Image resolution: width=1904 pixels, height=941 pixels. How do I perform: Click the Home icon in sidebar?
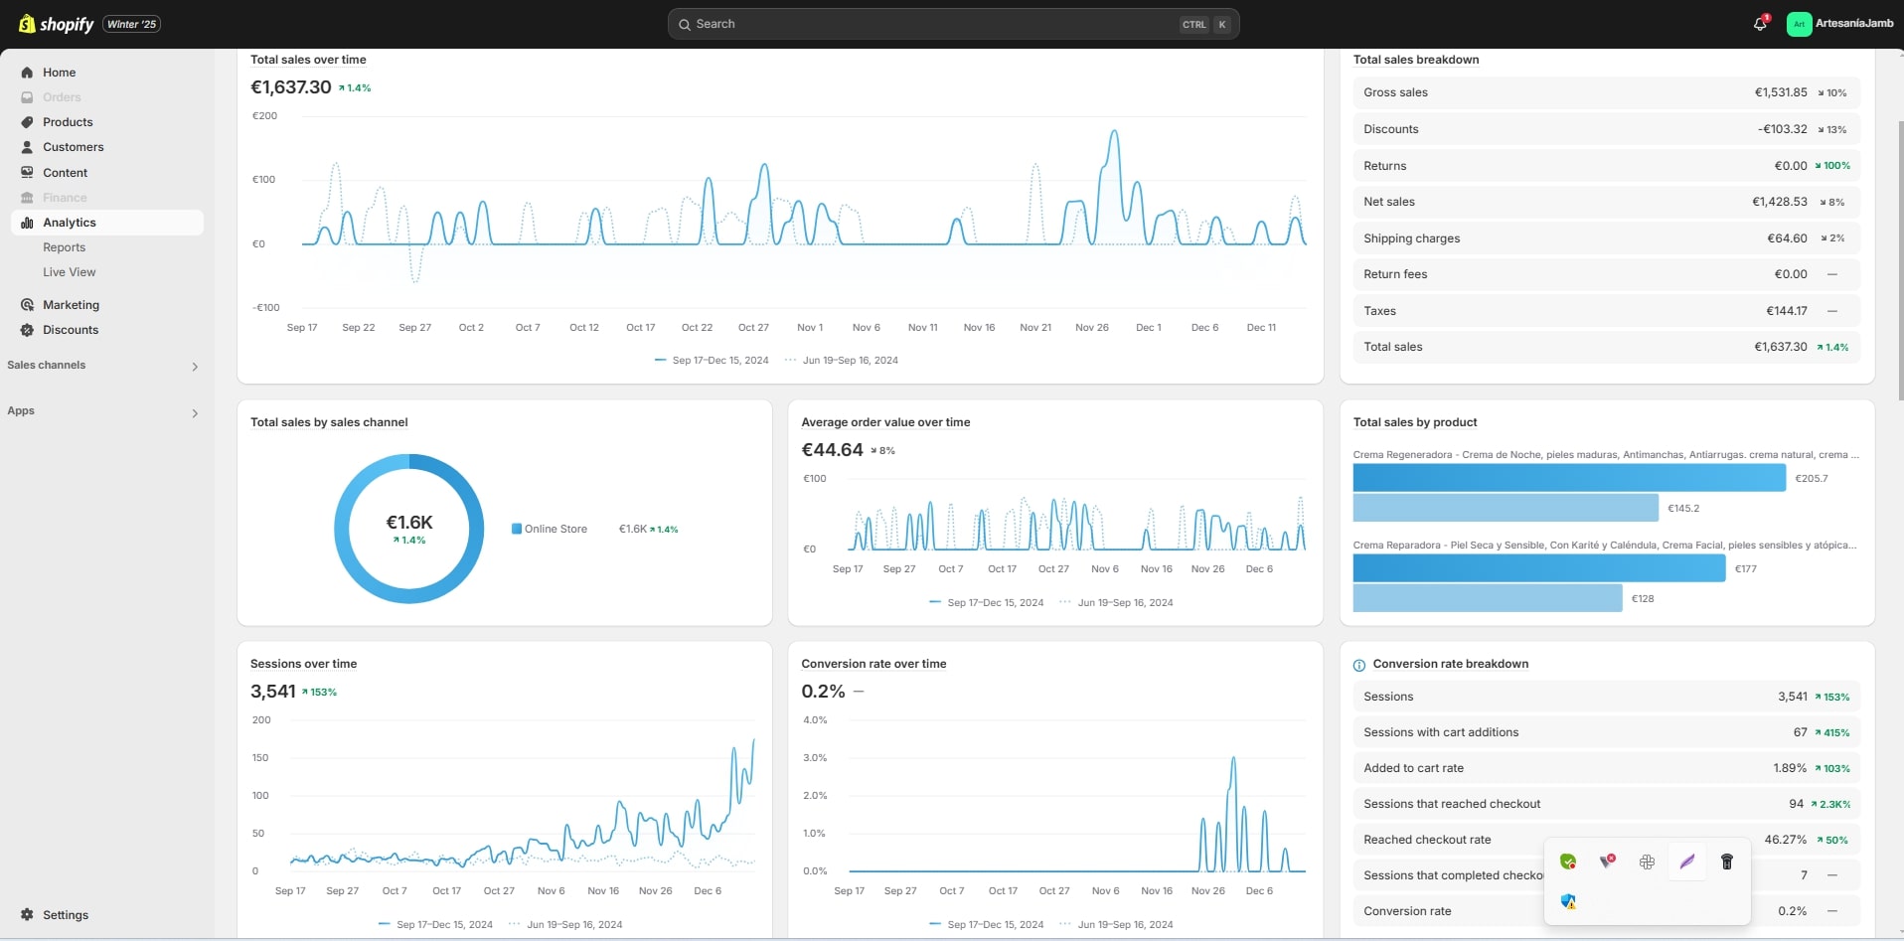click(x=27, y=73)
